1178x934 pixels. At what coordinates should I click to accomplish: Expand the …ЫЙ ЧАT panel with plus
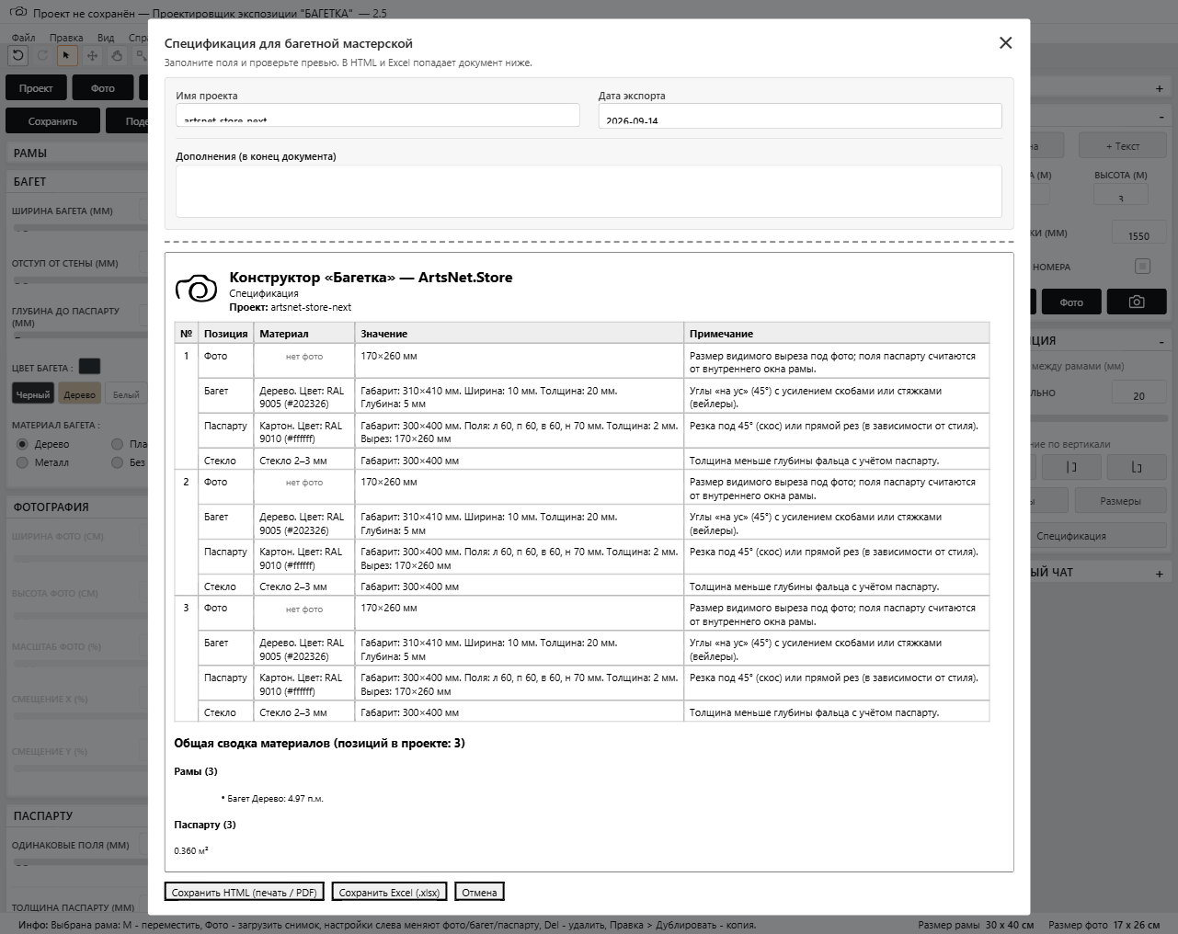tap(1159, 574)
